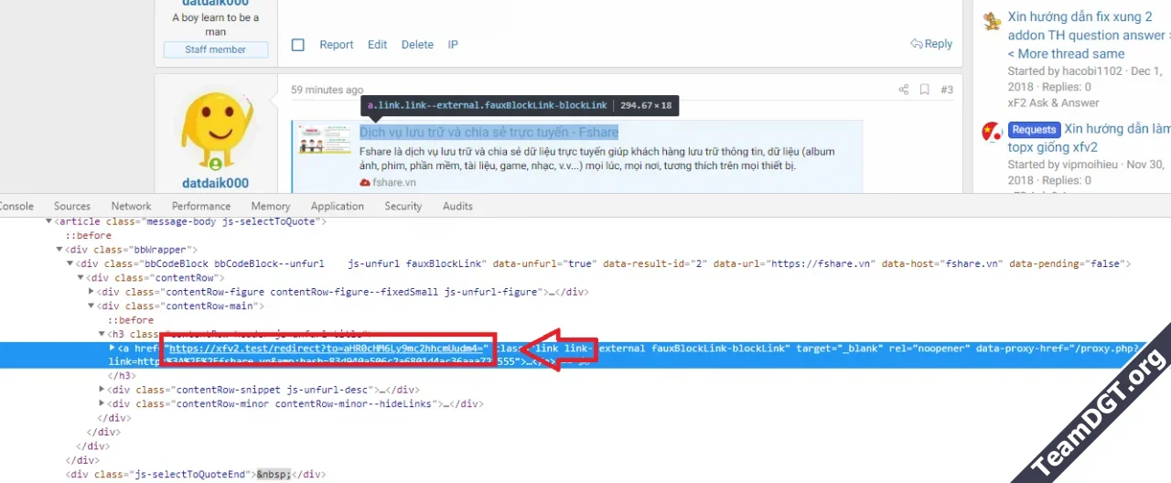Click the fshare.vn cloud favicon
1171x483 pixels.
pos(365,182)
